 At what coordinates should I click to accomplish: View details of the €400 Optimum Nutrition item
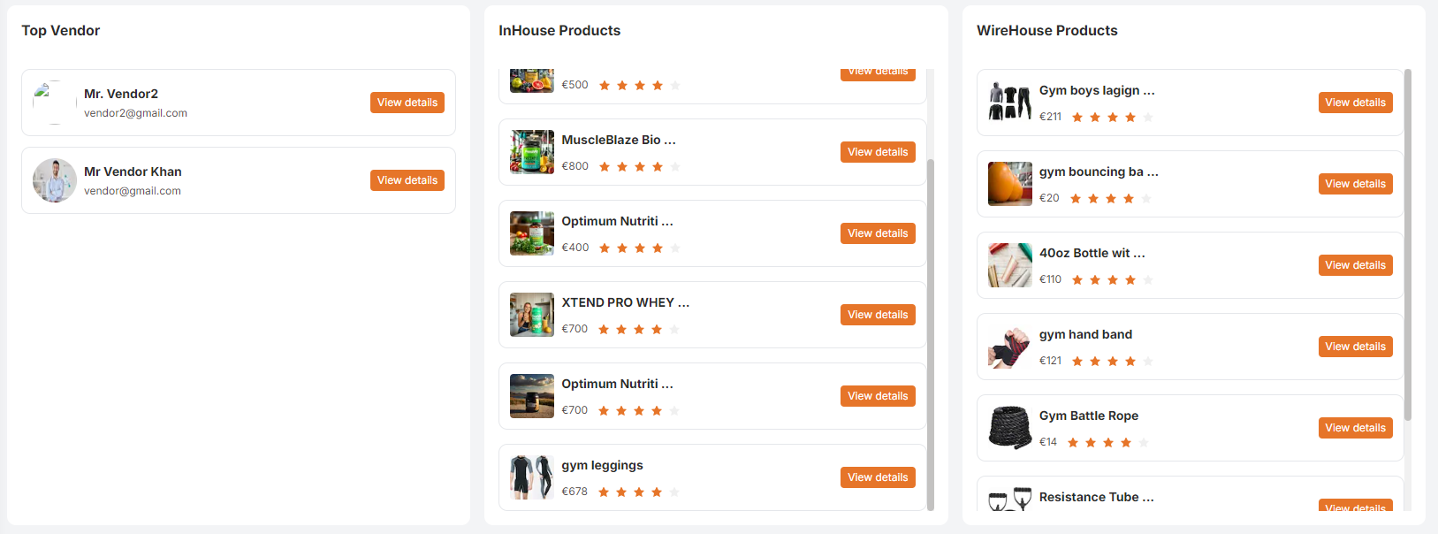pyautogui.click(x=878, y=233)
